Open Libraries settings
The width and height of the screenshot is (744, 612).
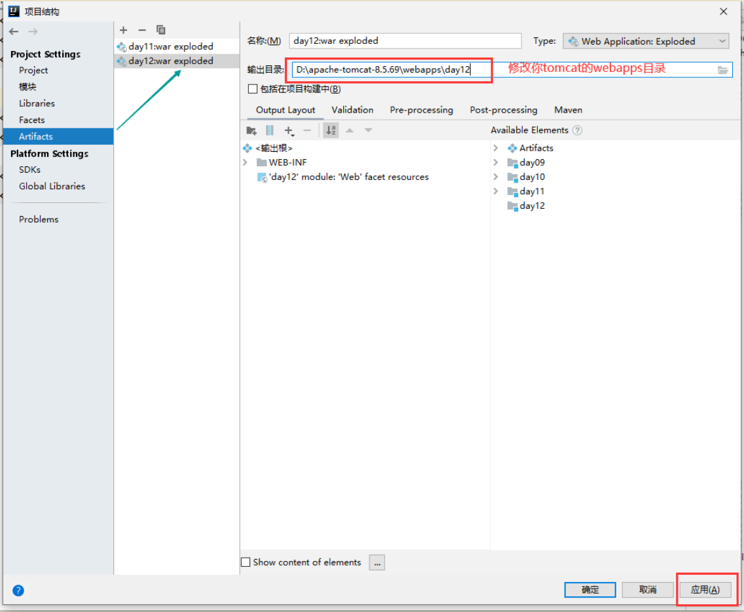[x=37, y=103]
